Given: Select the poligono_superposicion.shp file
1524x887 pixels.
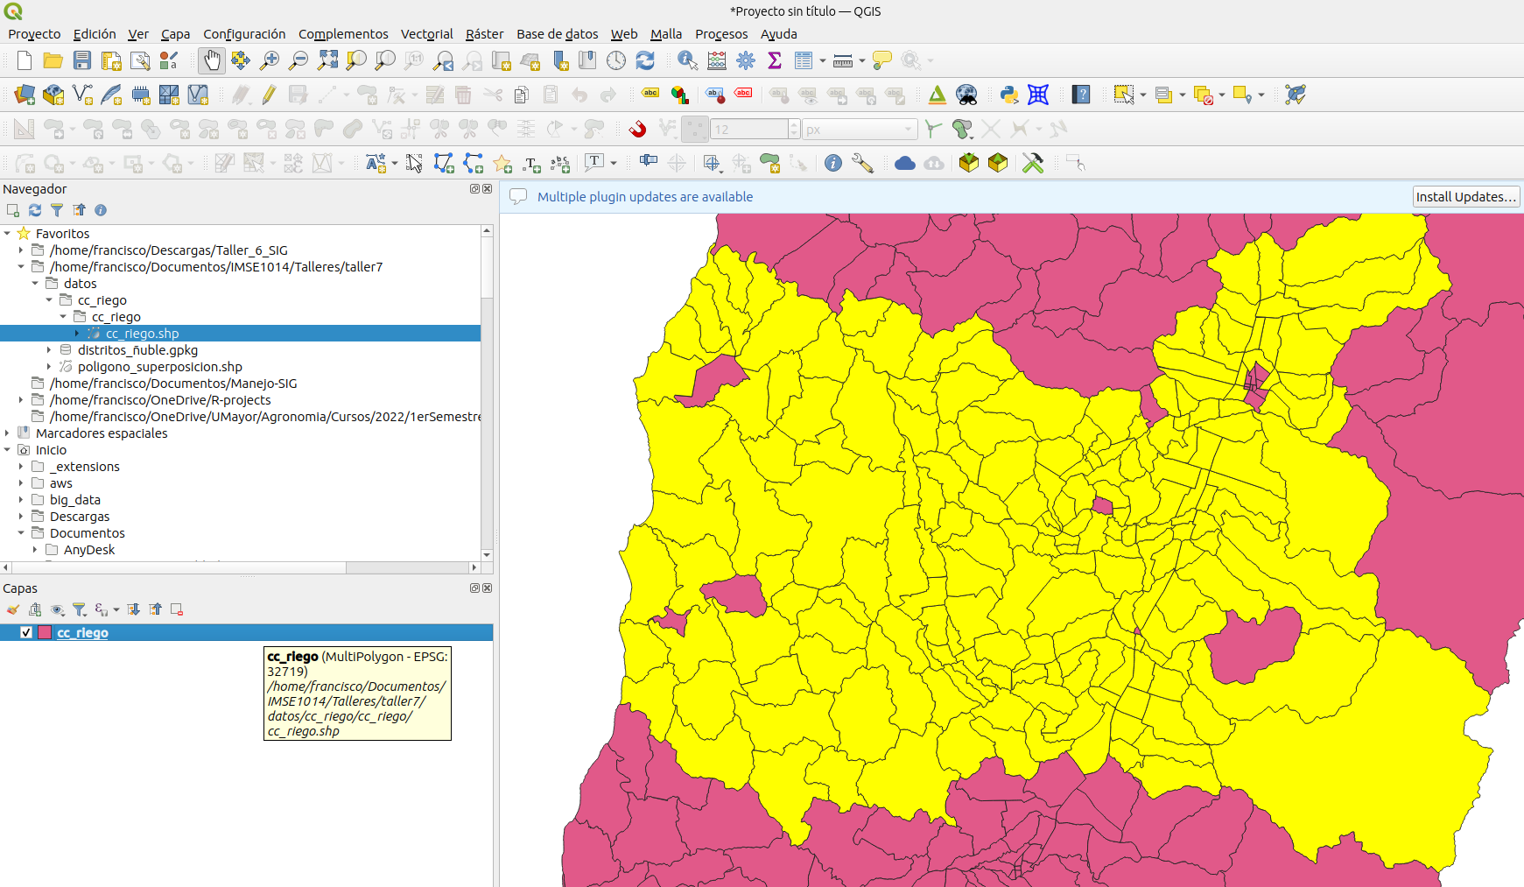Looking at the screenshot, I should [159, 367].
